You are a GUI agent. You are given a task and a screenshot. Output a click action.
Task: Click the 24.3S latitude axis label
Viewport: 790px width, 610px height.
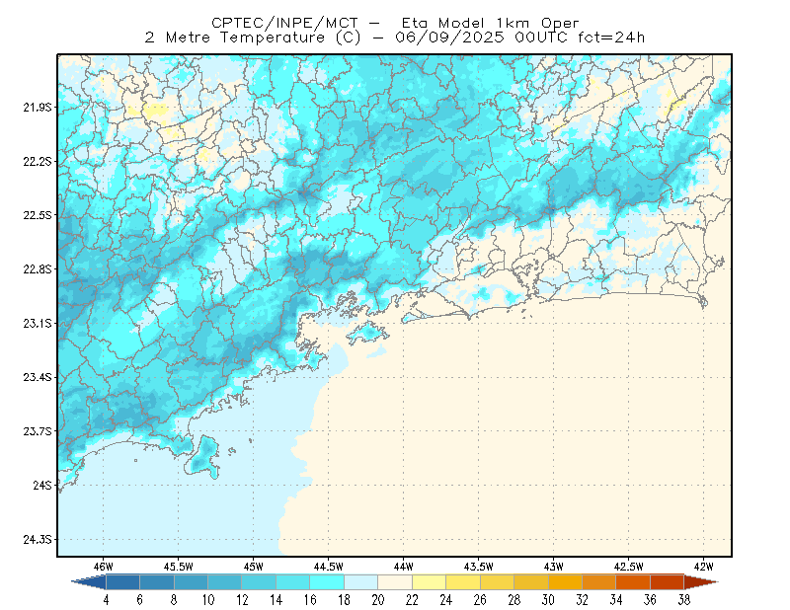pyautogui.click(x=38, y=540)
